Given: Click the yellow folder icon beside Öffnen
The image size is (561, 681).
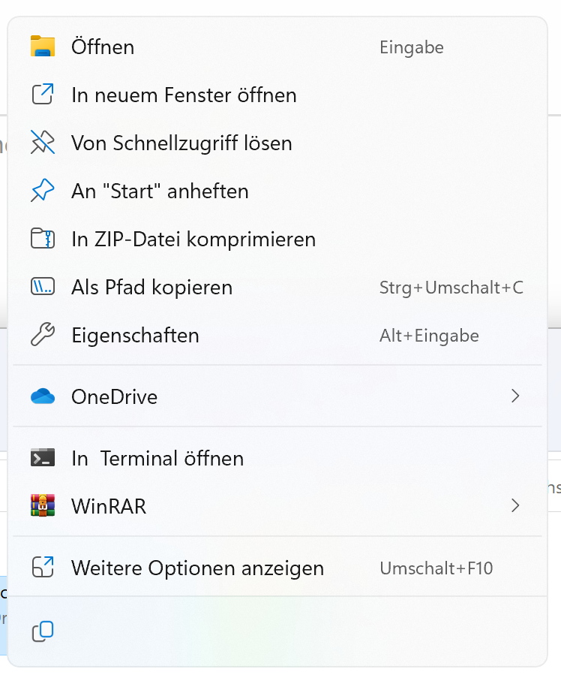Looking at the screenshot, I should [x=43, y=47].
